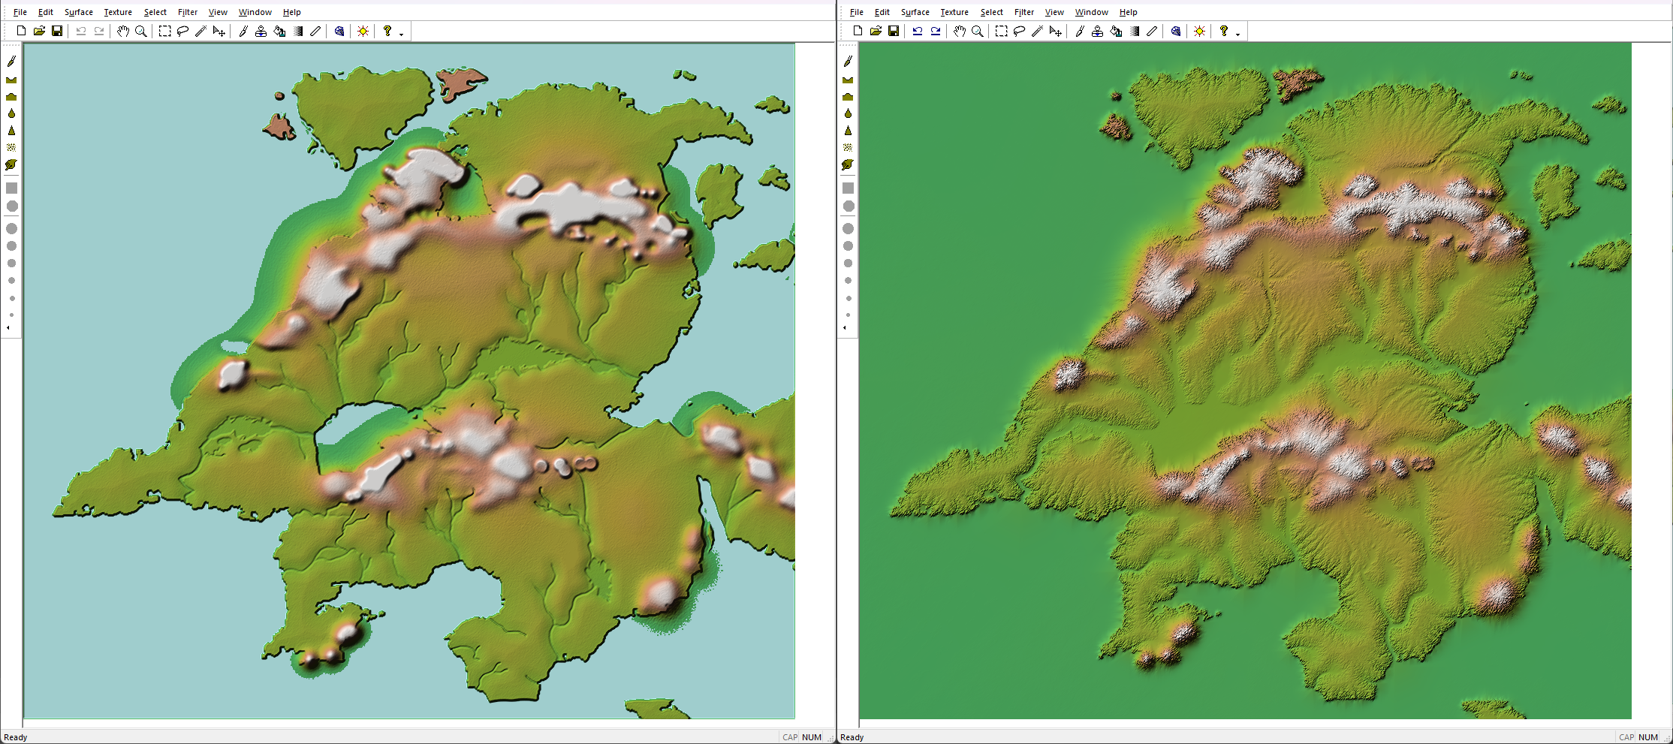1673x744 pixels.
Task: Select leaf erosion tool in left sidebar
Action: coord(11,165)
